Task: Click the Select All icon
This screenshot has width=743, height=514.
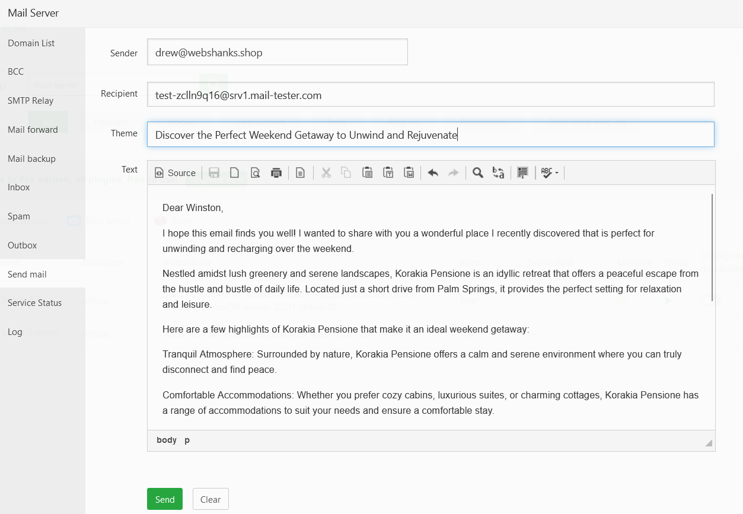Action: (x=522, y=173)
